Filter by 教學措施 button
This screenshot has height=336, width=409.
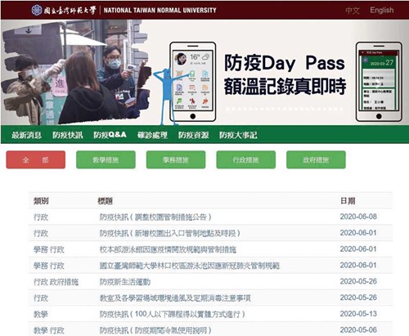coord(106,159)
